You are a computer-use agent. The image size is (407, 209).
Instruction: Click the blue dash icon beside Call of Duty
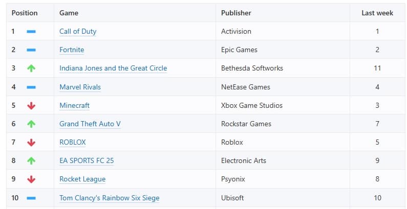click(x=31, y=32)
